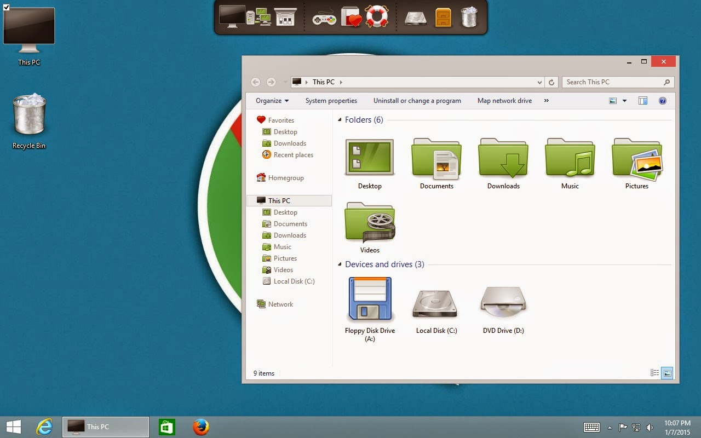Open the Windows Store taskbar icon
The width and height of the screenshot is (701, 438).
[166, 427]
